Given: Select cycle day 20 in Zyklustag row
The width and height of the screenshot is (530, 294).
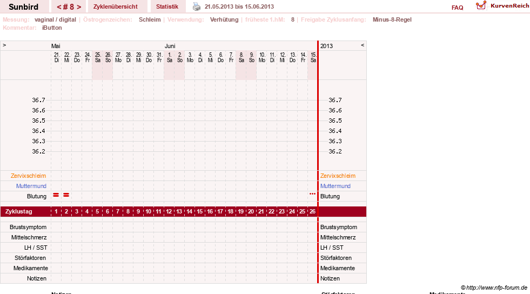Looking at the screenshot, I should click(251, 211).
